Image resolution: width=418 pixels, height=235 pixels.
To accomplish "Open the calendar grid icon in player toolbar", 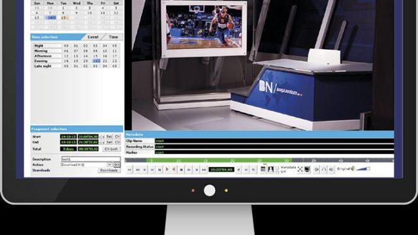I will tap(263, 169).
